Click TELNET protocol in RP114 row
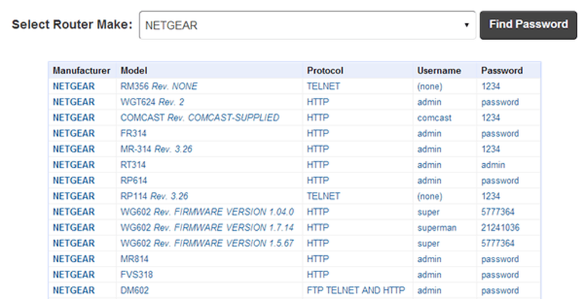 pyautogui.click(x=324, y=196)
